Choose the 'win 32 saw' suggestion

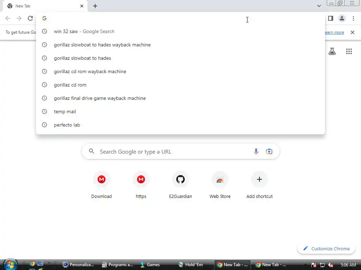(180, 31)
